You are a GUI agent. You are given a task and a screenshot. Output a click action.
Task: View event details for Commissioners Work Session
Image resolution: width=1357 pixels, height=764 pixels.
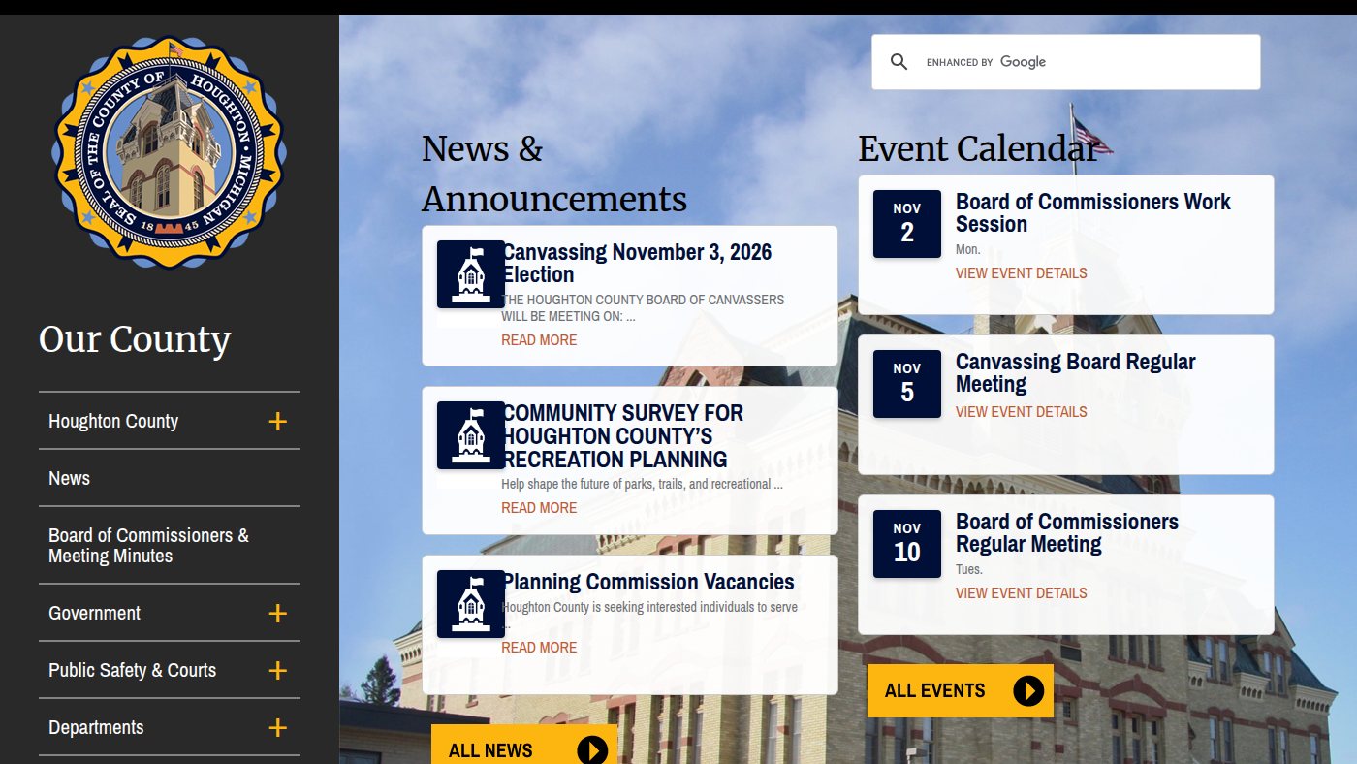1021,273
